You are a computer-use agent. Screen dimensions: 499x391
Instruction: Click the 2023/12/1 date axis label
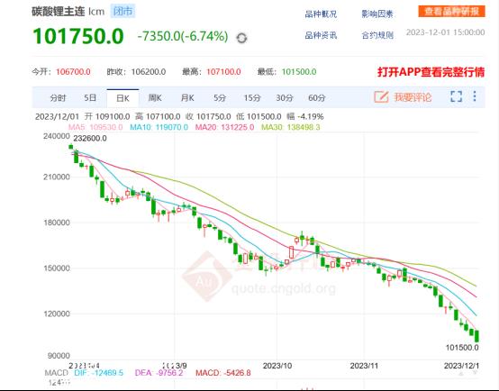[x=461, y=366]
